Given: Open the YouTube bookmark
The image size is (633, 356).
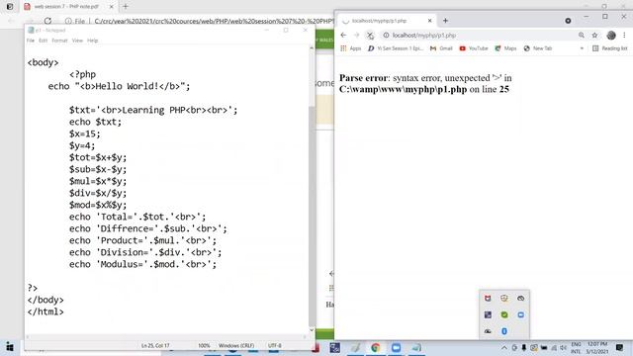Looking at the screenshot, I should 474,48.
